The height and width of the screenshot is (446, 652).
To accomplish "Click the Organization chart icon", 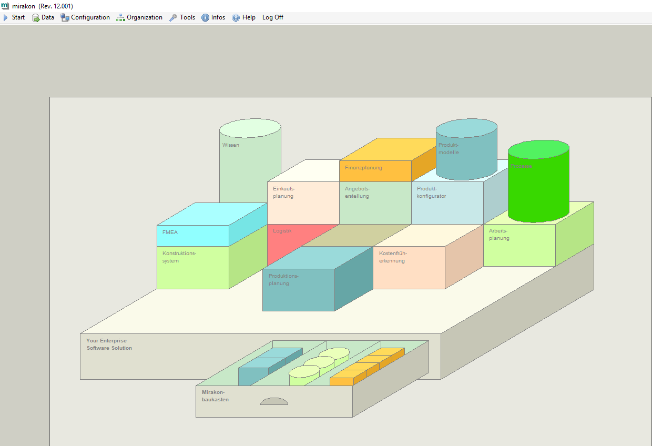I will (x=120, y=17).
